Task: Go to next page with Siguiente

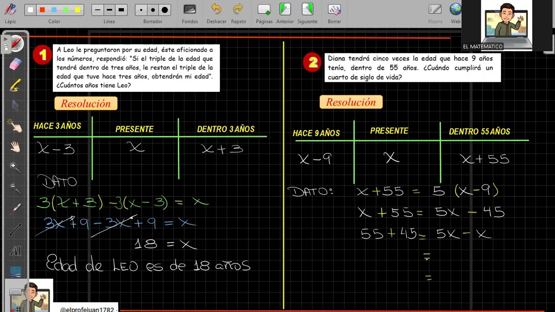Action: (x=307, y=10)
